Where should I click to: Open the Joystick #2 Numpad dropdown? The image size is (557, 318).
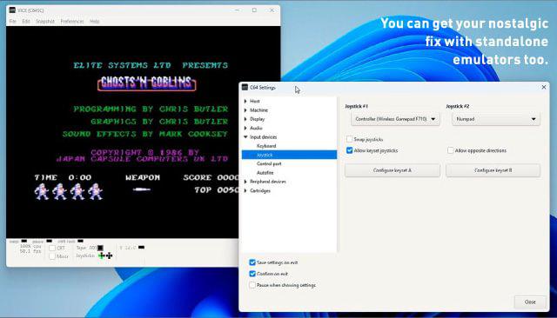(x=496, y=119)
